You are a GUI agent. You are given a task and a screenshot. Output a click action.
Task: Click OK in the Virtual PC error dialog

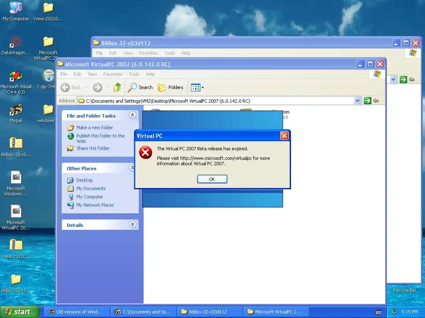pos(212,179)
